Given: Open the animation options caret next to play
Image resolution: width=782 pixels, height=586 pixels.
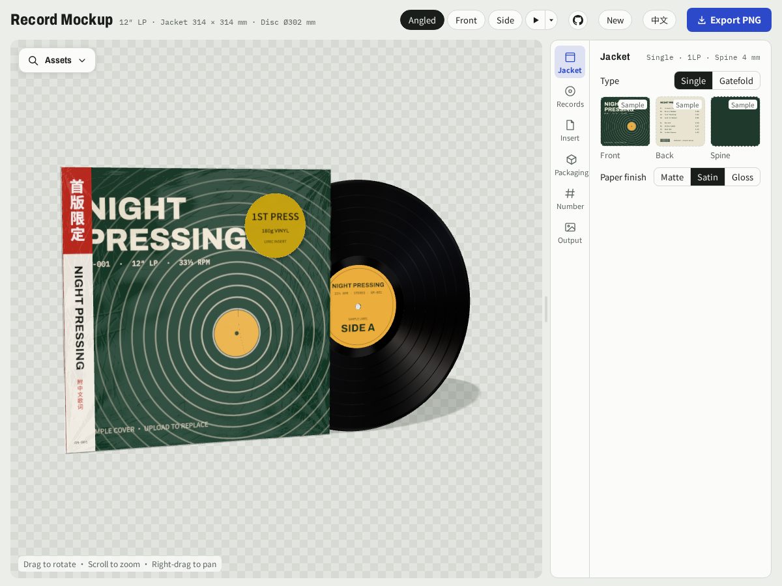Looking at the screenshot, I should pyautogui.click(x=551, y=20).
